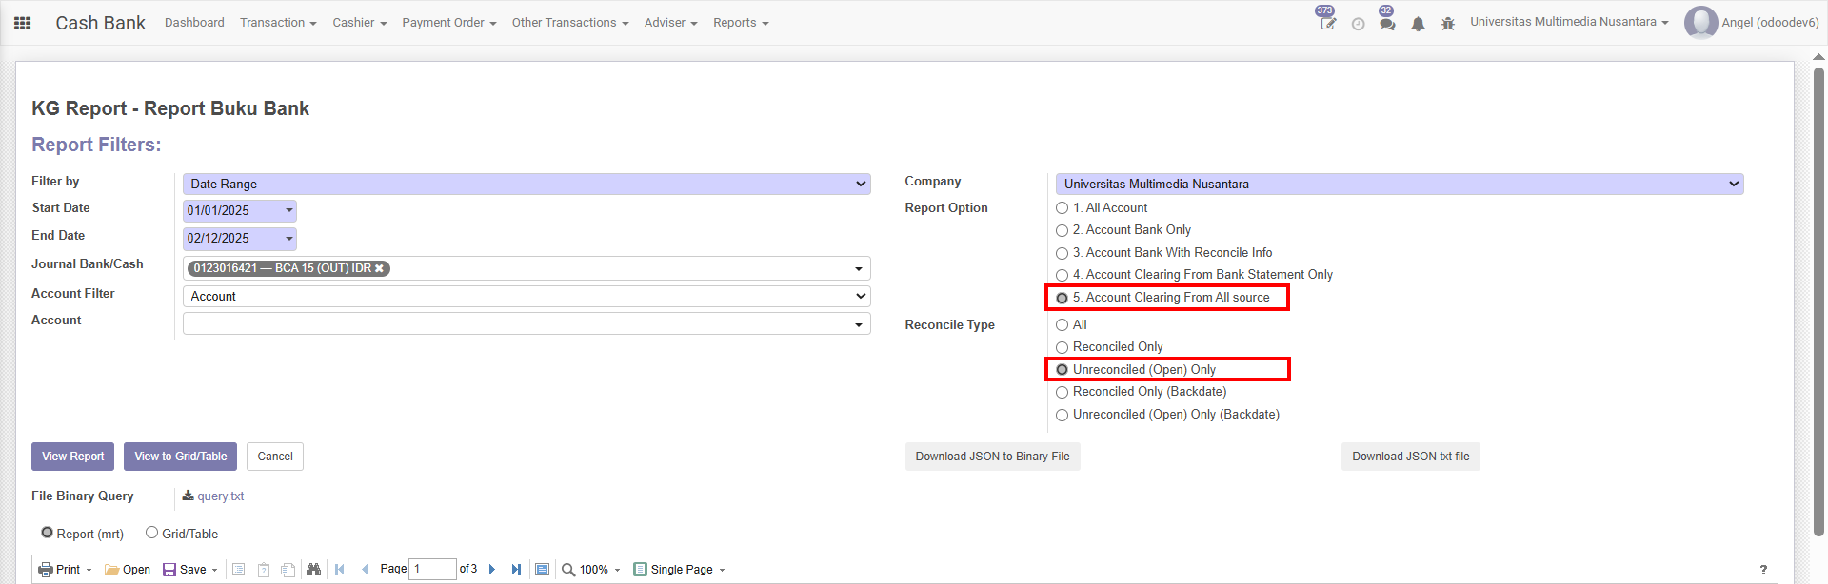This screenshot has width=1828, height=584.
Task: Open the Account Filter dropdown
Action: (527, 297)
